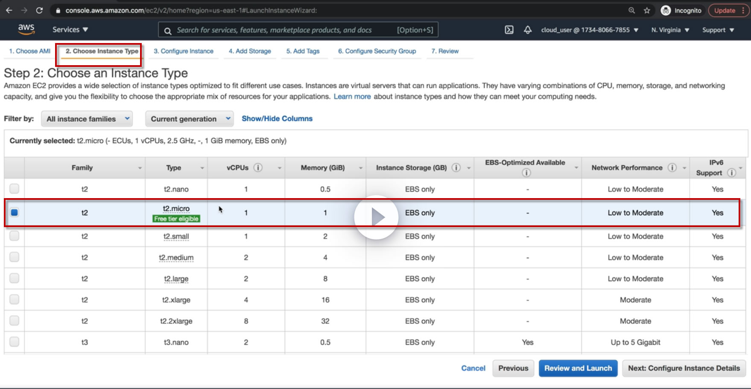
Task: Click the Show/Hide Columns link
Action: coord(277,118)
